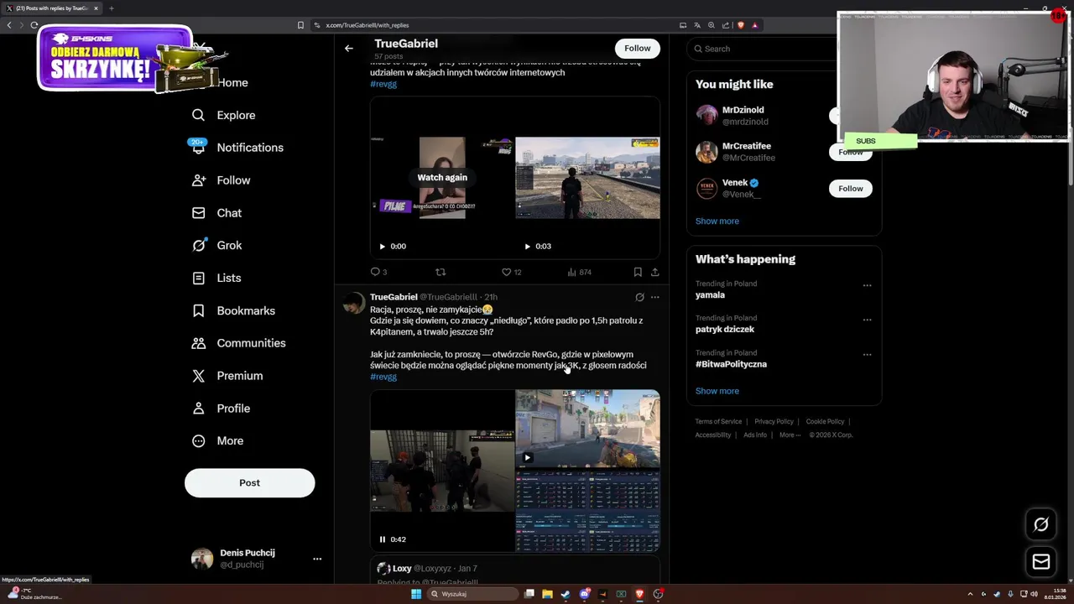Image resolution: width=1074 pixels, height=604 pixels.
Task: Go back with the arrow beside TrueGabriel
Action: coord(349,49)
